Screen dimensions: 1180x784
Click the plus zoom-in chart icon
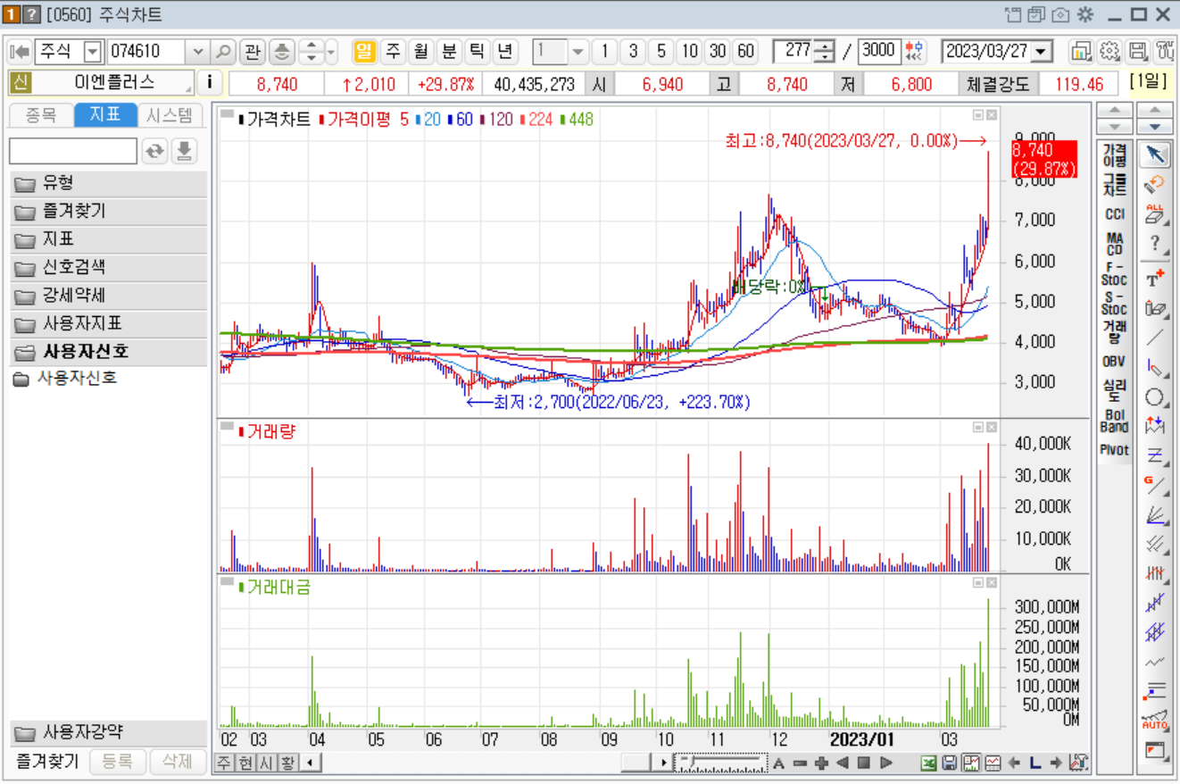[x=821, y=763]
